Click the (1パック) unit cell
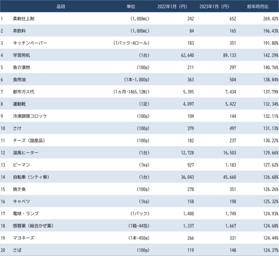The width and height of the screenshot is (279, 256). (140, 214)
